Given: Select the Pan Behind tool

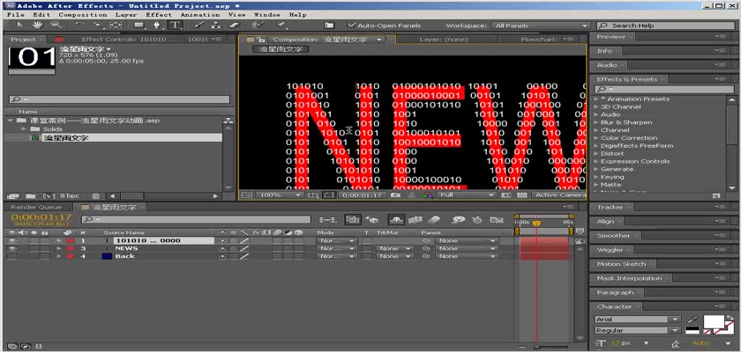Looking at the screenshot, I should click(116, 25).
